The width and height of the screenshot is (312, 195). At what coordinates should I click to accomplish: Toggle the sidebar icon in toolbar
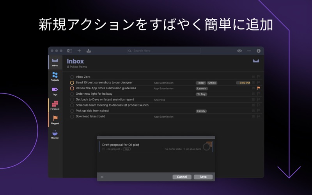70,51
